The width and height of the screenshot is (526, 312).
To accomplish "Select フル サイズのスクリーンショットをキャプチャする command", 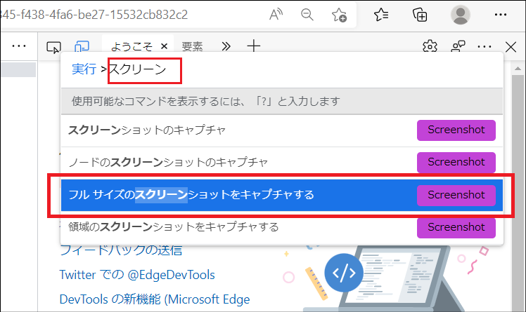I will click(282, 195).
